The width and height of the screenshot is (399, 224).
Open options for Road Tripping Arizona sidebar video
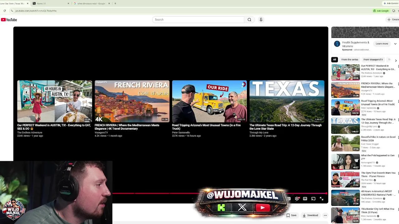pyautogui.click(x=398, y=101)
